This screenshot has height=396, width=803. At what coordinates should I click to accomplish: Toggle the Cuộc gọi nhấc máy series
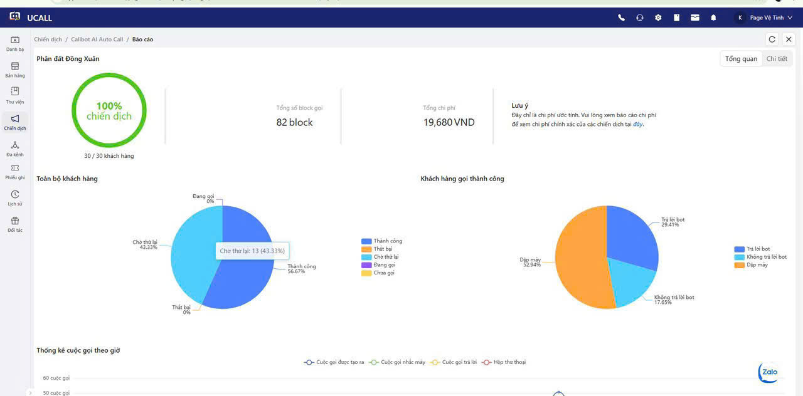[396, 362]
